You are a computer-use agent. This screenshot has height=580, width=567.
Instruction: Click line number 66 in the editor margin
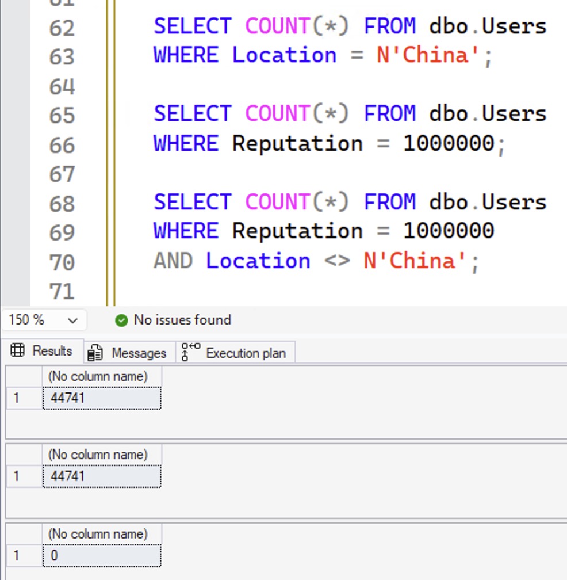(62, 144)
